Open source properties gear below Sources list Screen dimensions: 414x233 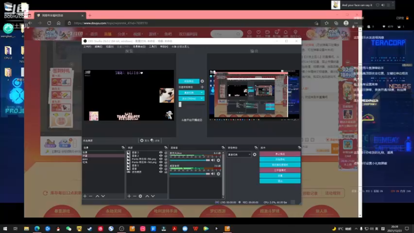140,196
